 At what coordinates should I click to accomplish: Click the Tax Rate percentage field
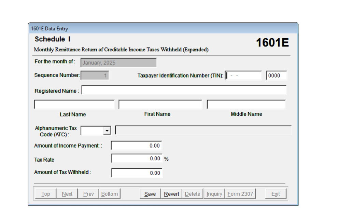point(137,159)
